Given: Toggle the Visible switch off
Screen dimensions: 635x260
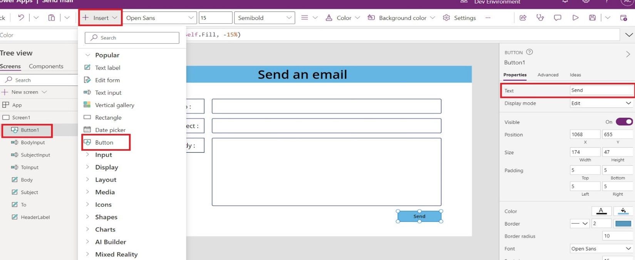Looking at the screenshot, I should pyautogui.click(x=624, y=122).
